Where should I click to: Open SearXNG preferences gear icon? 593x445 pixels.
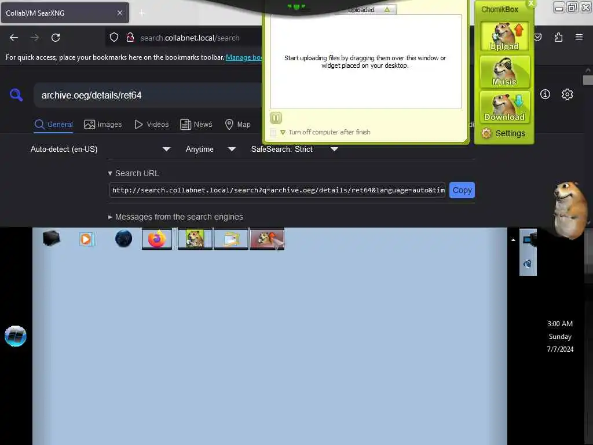click(568, 94)
